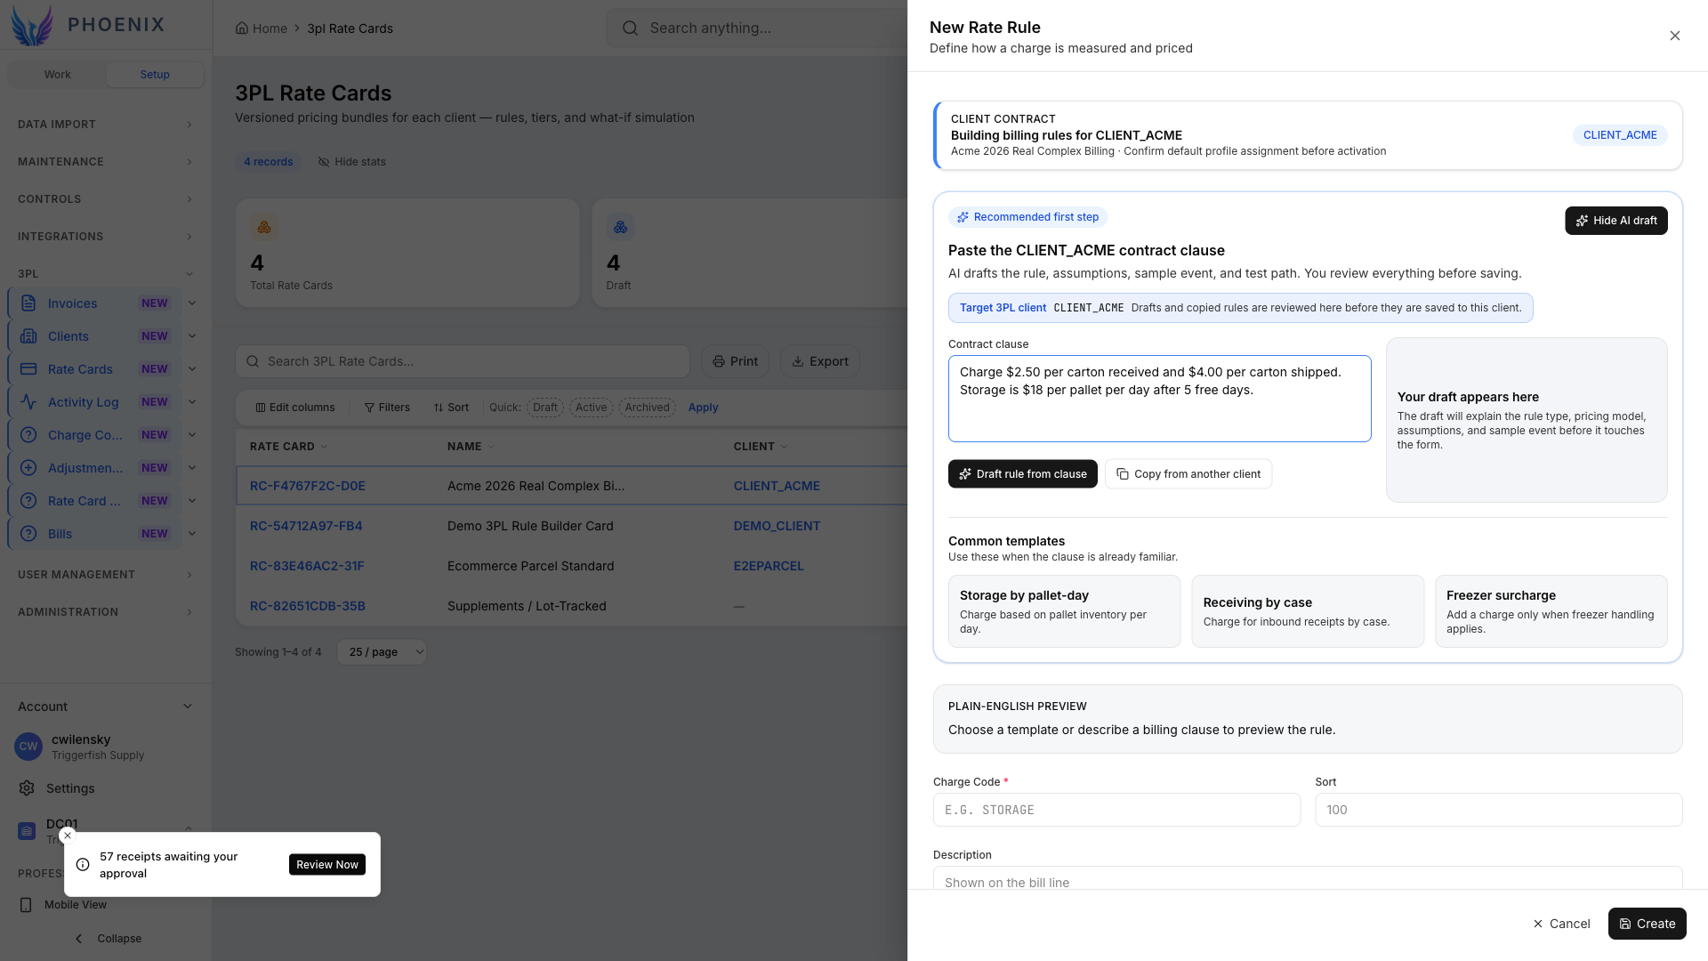Open Settings gear icon in sidebar
The image size is (1708, 961).
pyautogui.click(x=27, y=788)
